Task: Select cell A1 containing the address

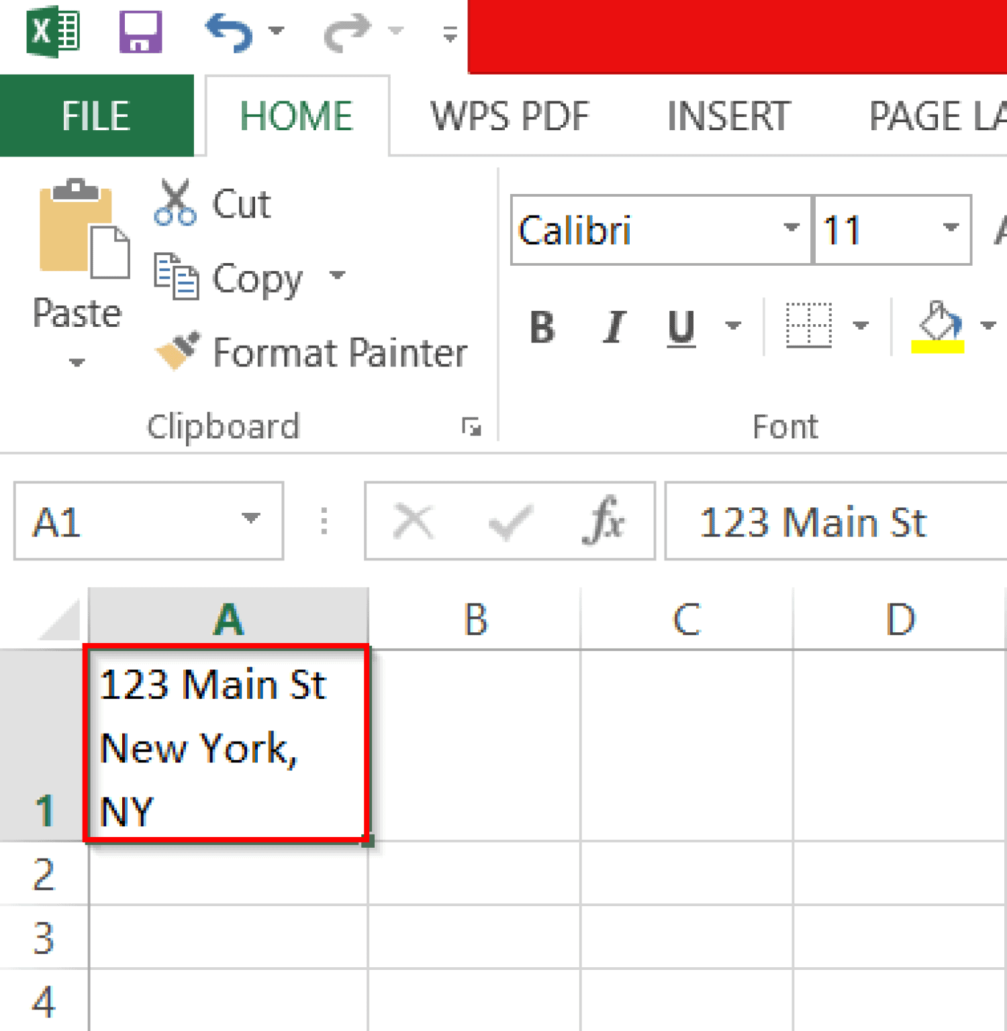Action: click(x=228, y=744)
